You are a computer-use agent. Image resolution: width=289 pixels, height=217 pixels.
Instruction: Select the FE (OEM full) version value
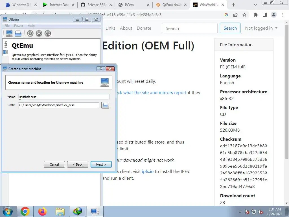click(233, 67)
